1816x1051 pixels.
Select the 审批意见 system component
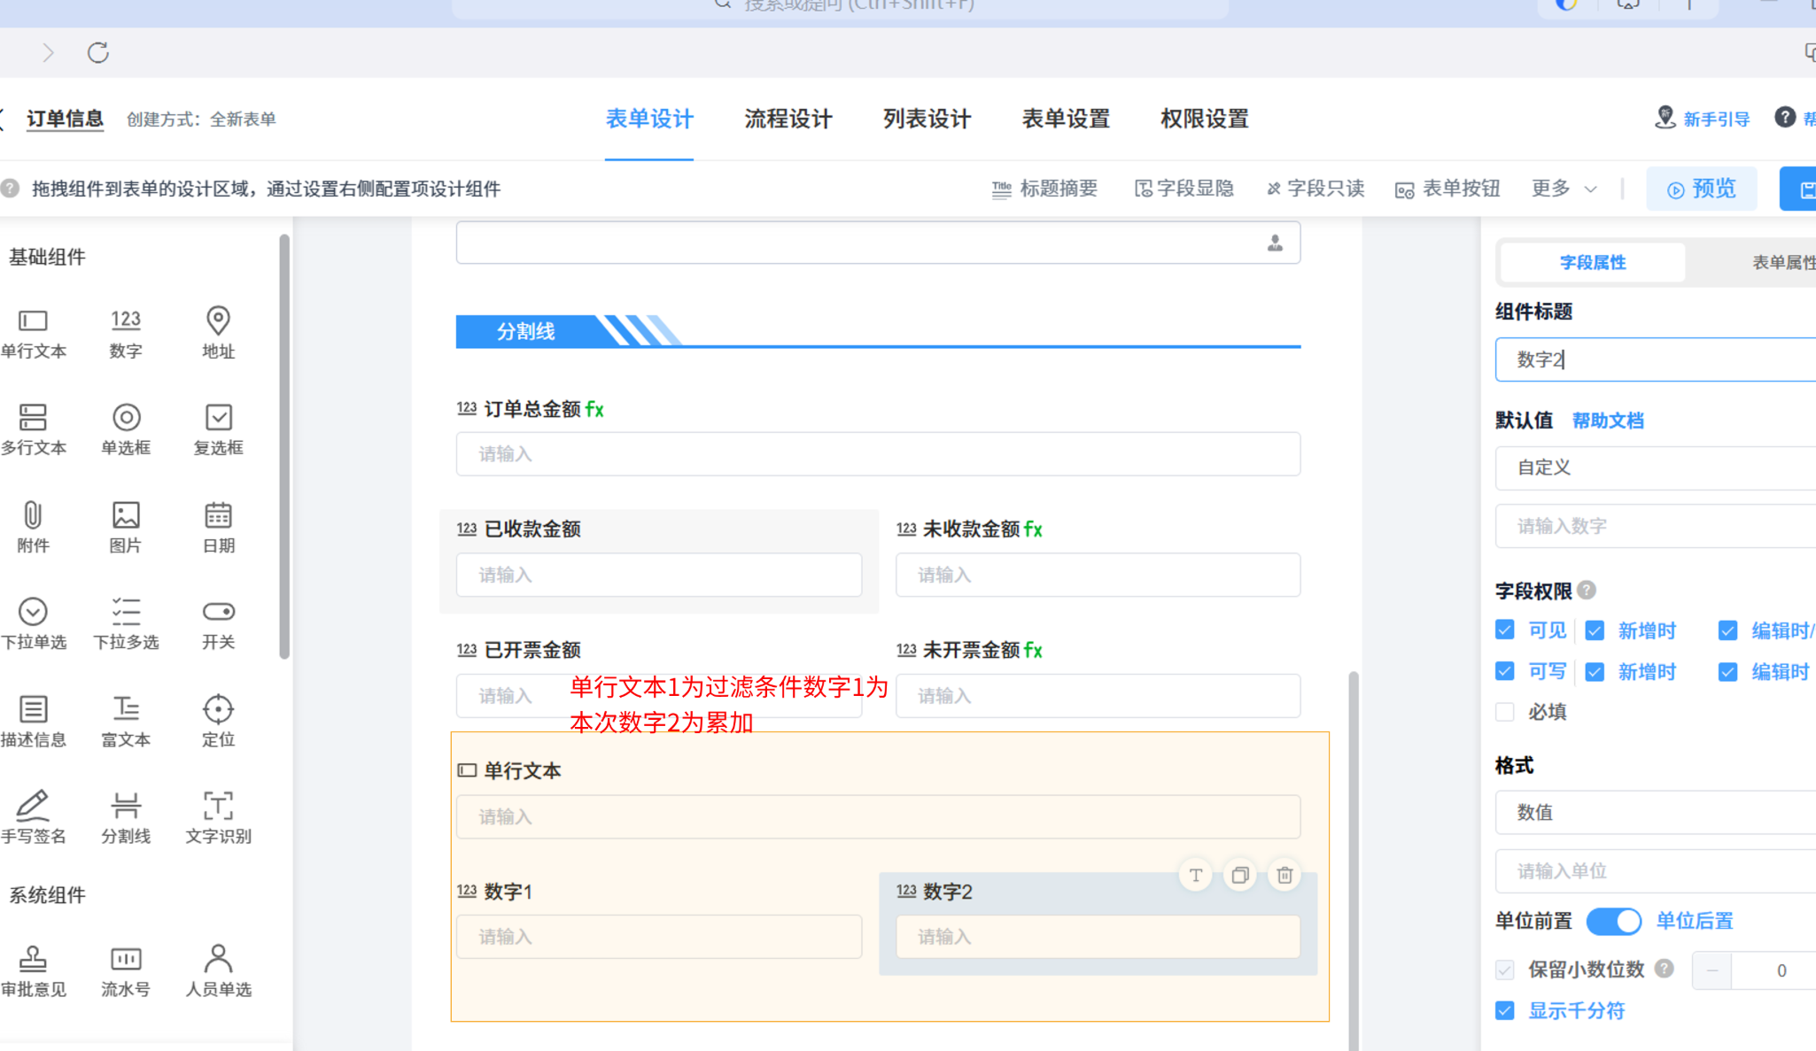click(x=33, y=971)
